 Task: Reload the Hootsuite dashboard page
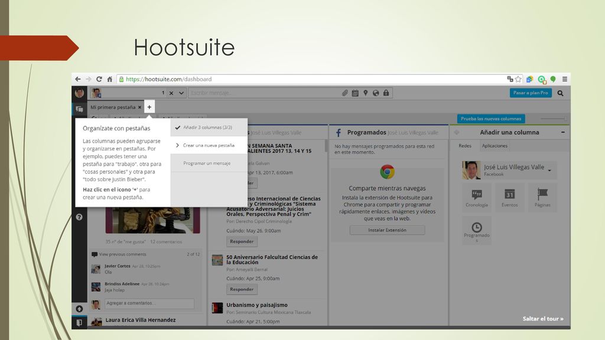(99, 79)
